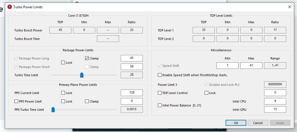This screenshot has height=132, width=297.
Task: Click the TDP Level 2 Max field
Action: click(x=251, y=39)
